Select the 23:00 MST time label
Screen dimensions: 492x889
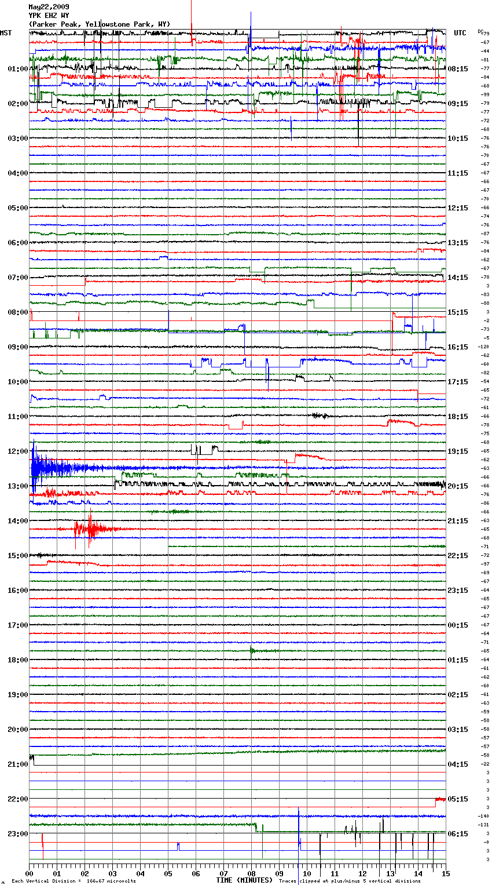[18, 834]
